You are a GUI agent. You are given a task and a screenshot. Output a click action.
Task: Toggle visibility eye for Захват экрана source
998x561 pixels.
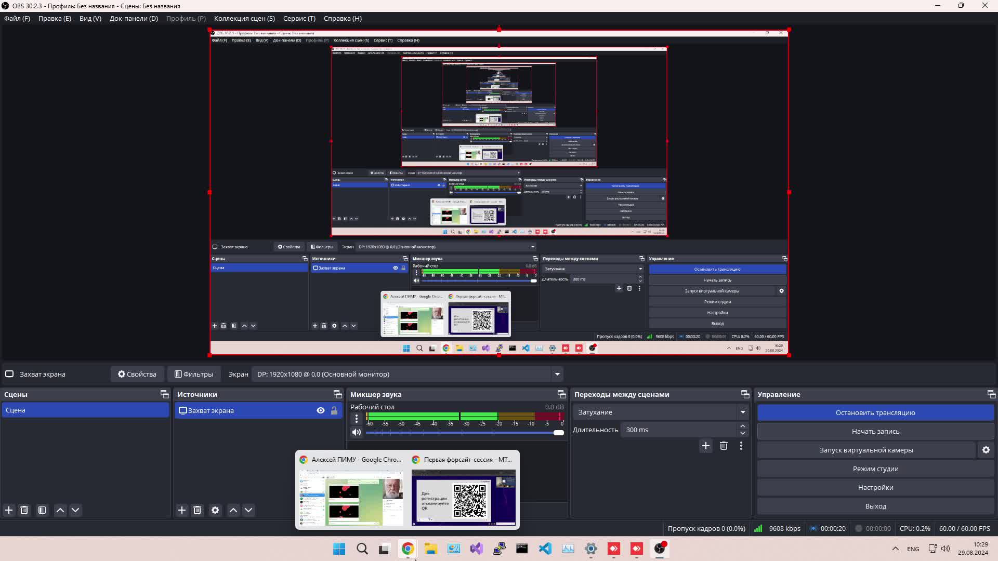[321, 410]
